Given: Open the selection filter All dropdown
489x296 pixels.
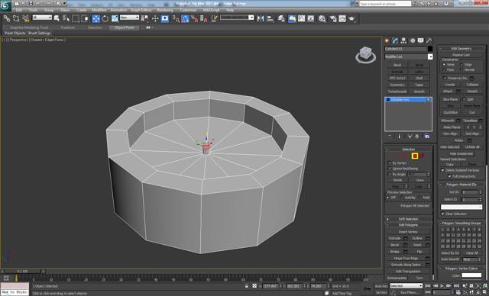Looking at the screenshot, I should (x=42, y=18).
